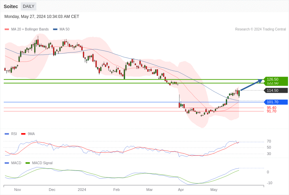This screenshot has width=289, height=195.
Task: Click the 95.40 red support label
Action: (271, 108)
